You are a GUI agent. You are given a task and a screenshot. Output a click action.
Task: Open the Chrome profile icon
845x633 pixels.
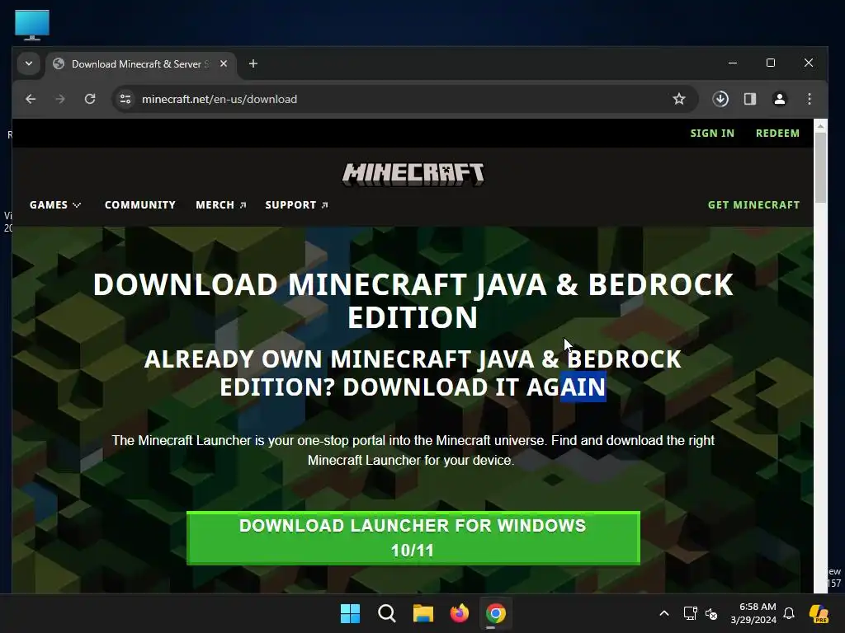click(x=780, y=99)
